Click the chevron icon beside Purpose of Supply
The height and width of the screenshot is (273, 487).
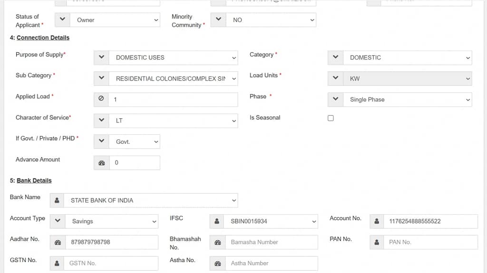[101, 57]
